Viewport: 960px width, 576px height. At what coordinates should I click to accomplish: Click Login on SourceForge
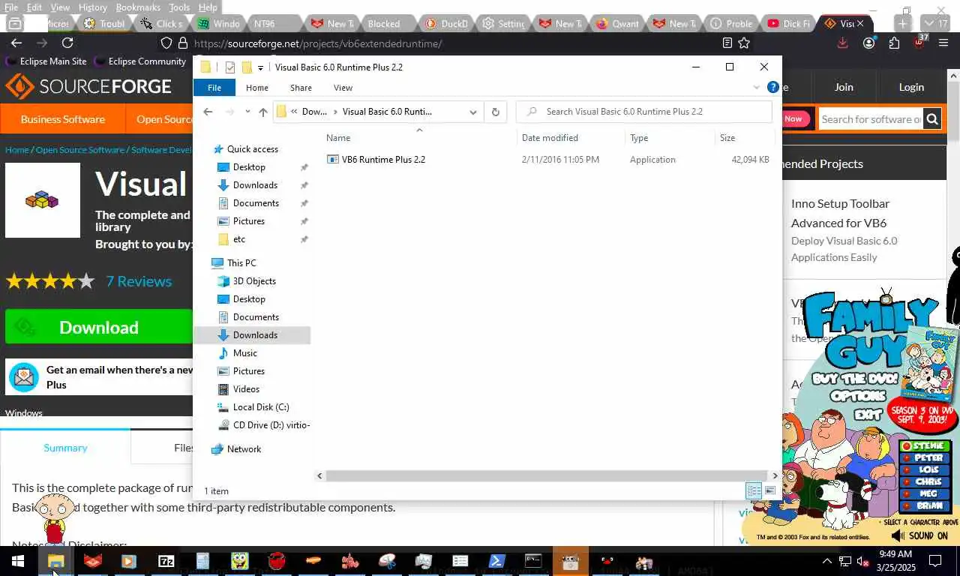click(911, 87)
